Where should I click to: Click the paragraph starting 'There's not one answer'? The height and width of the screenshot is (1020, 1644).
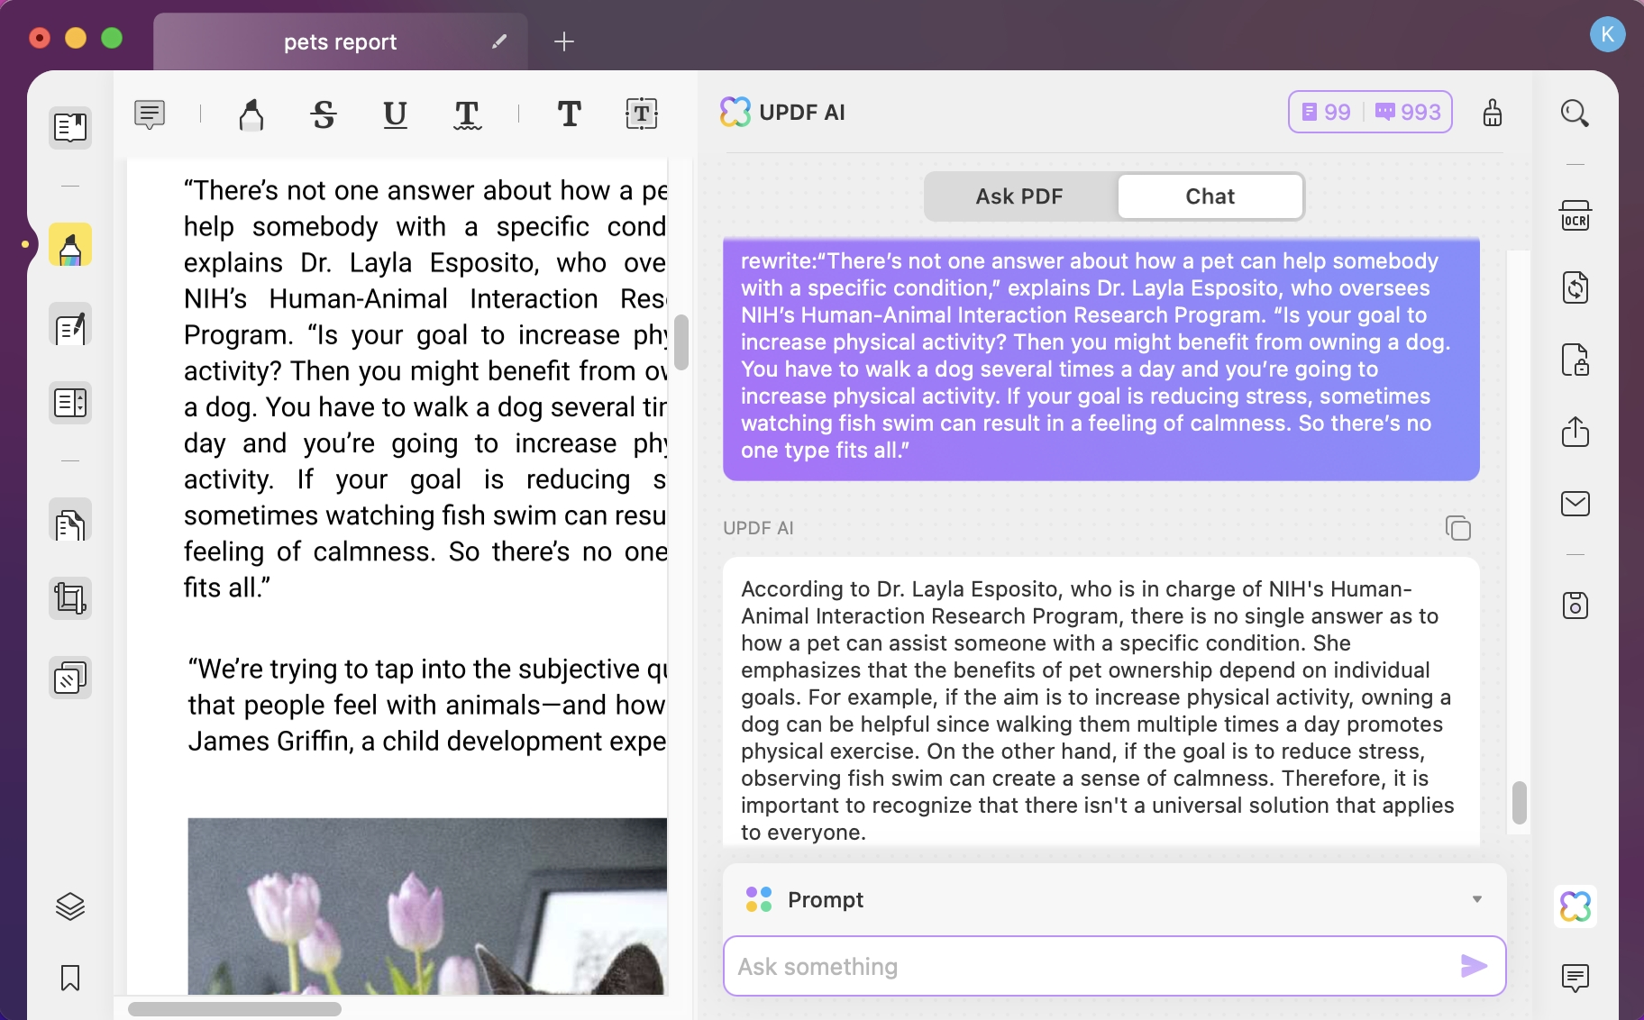coord(425,388)
